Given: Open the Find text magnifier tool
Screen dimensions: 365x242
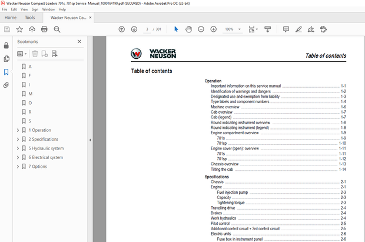Looking at the screenshot, I should click(57, 29).
